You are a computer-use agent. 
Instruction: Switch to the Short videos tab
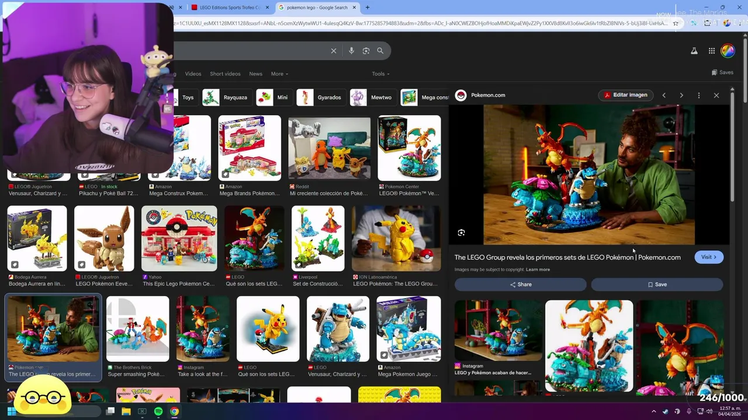[x=225, y=74]
